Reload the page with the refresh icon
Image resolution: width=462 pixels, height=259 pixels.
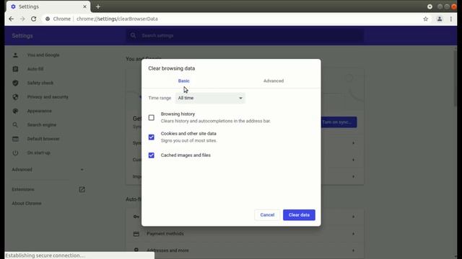click(x=34, y=19)
